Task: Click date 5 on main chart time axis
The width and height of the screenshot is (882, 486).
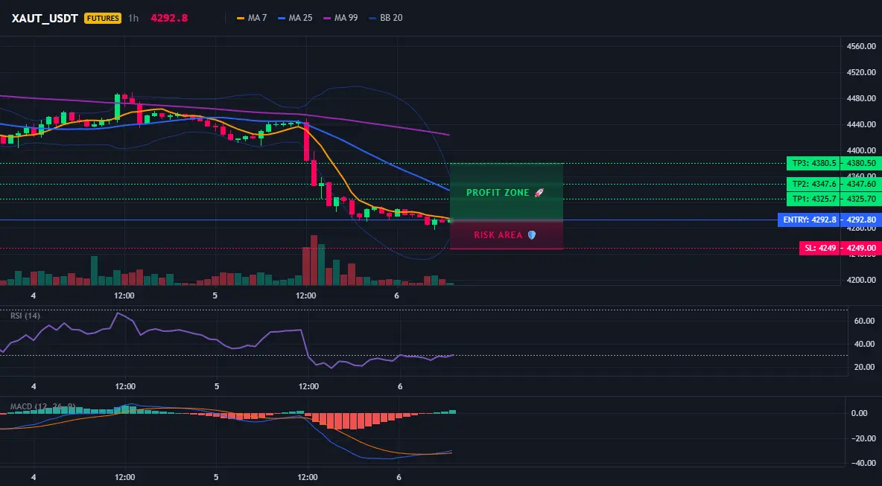Action: point(215,295)
